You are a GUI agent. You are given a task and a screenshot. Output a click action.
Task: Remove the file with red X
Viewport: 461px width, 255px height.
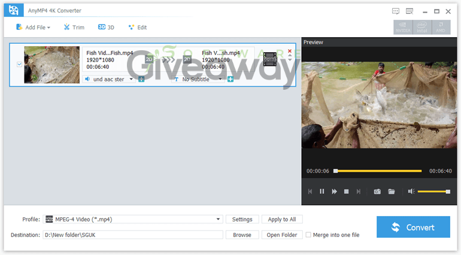[x=290, y=51]
